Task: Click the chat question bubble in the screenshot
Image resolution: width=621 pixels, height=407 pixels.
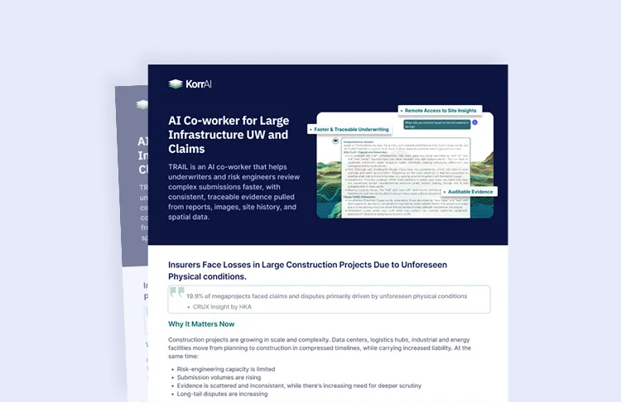Action: [437, 125]
